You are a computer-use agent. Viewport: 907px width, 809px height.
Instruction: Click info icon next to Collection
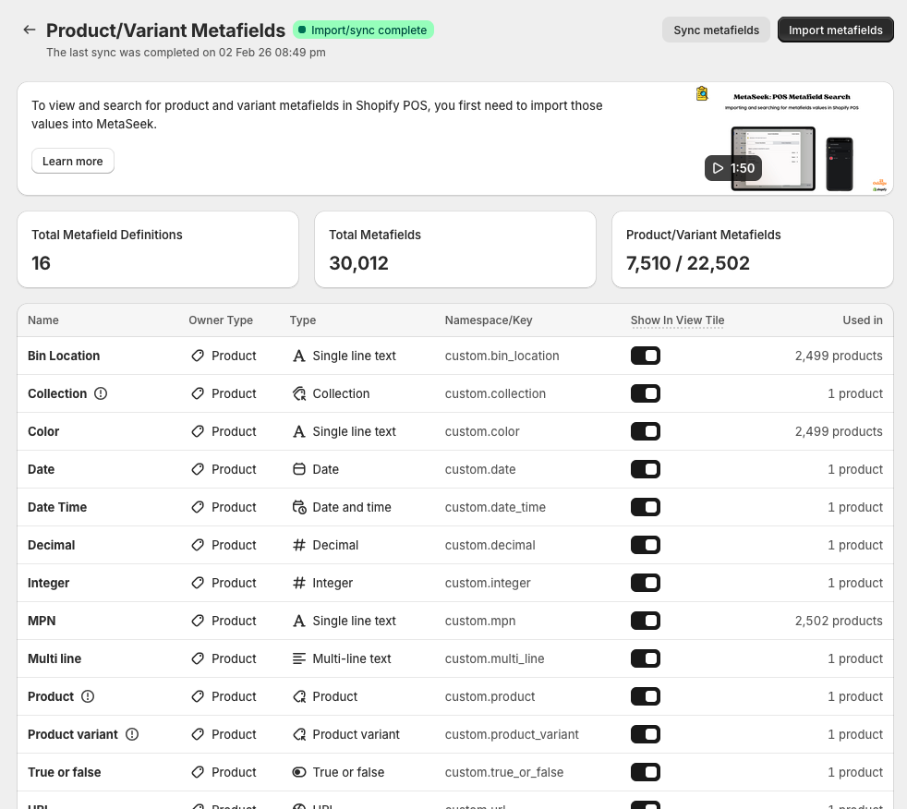coord(101,393)
